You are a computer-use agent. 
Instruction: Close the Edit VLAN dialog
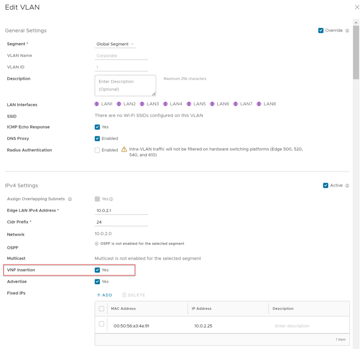357,7
